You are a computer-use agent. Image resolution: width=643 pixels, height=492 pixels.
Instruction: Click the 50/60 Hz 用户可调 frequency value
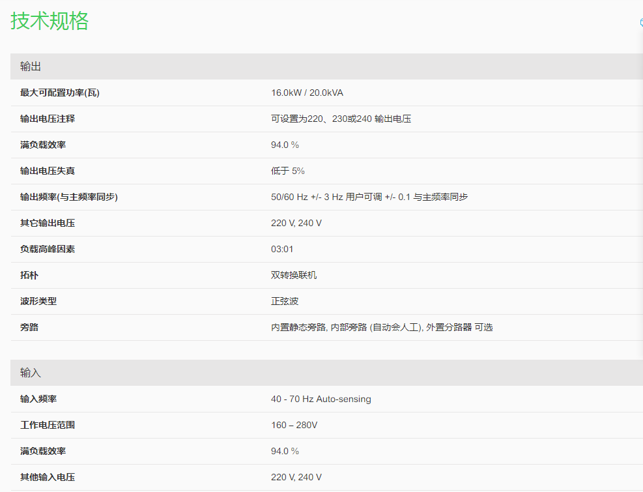coord(369,197)
